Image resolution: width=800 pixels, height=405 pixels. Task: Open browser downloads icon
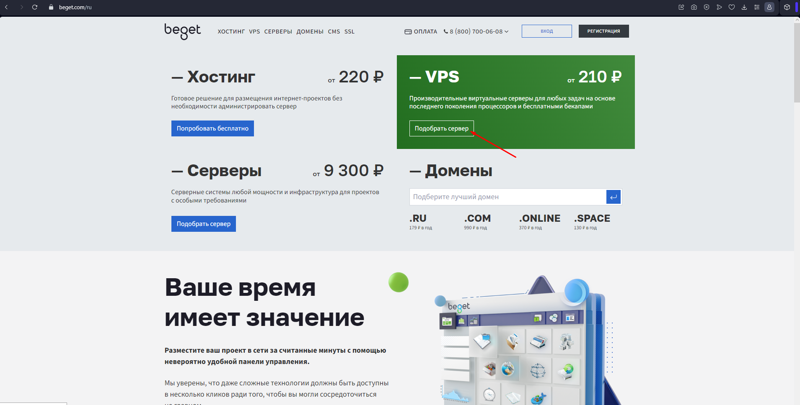[744, 7]
